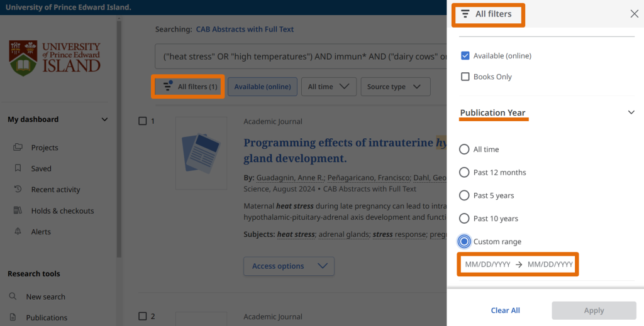Click the Holds & checkouts books icon
644x326 pixels.
point(18,211)
